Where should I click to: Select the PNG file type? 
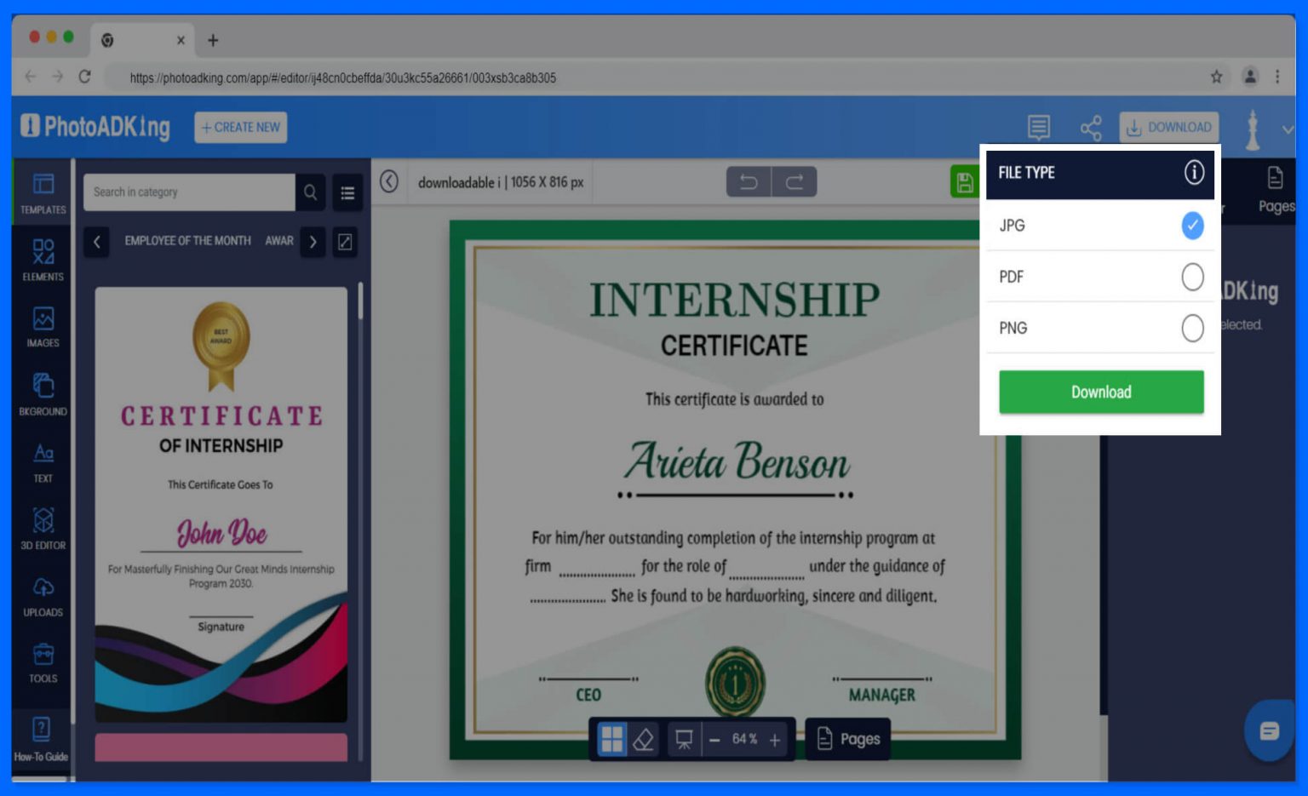click(x=1191, y=328)
